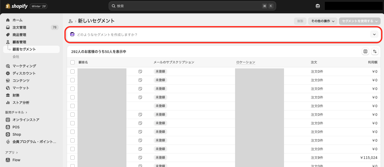Viewport: 384px width, 167px height.
Task: Expand the segment editor chevron
Action: pyautogui.click(x=374, y=34)
